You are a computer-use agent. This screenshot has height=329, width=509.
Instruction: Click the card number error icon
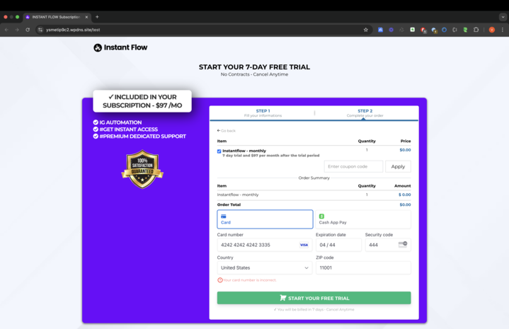[x=219, y=280]
